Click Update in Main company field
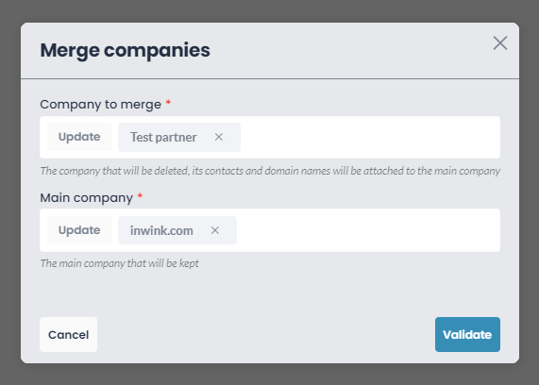The width and height of the screenshot is (539, 385). (79, 230)
